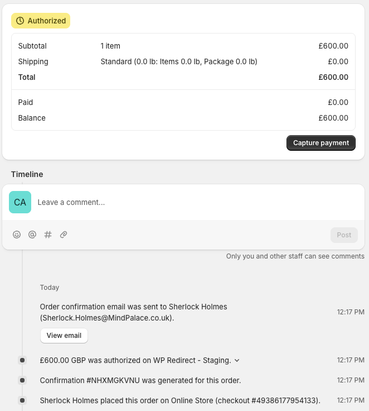Expand the WP Redirect - Staging authorization details
369x411 pixels.
tap(237, 361)
